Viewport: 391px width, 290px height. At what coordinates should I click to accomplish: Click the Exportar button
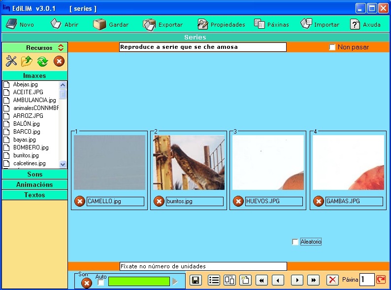163,24
